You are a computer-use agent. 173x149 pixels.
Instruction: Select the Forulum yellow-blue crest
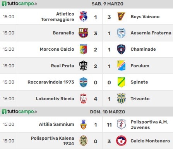tap(121, 65)
